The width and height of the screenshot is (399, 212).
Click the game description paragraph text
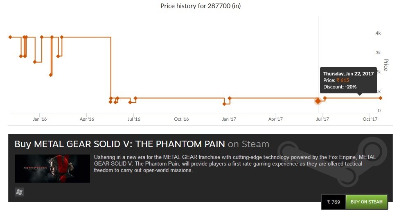click(x=234, y=163)
